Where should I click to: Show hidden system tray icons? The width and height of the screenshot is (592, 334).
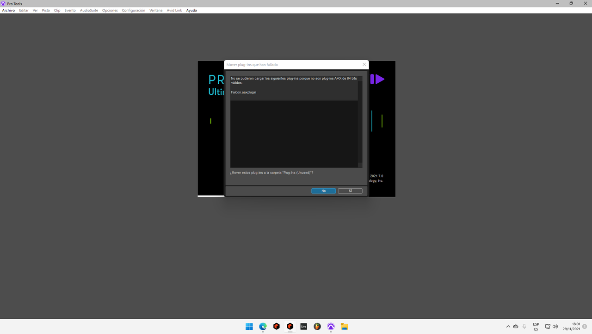click(x=508, y=327)
